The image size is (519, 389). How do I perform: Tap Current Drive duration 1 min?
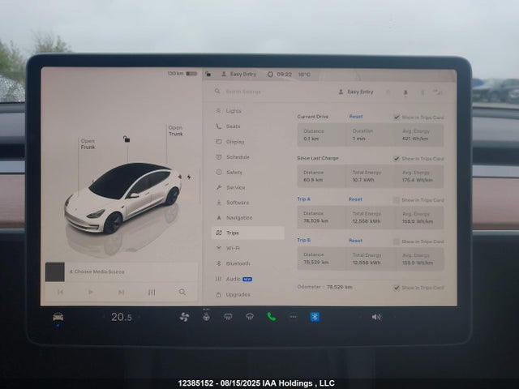point(358,139)
